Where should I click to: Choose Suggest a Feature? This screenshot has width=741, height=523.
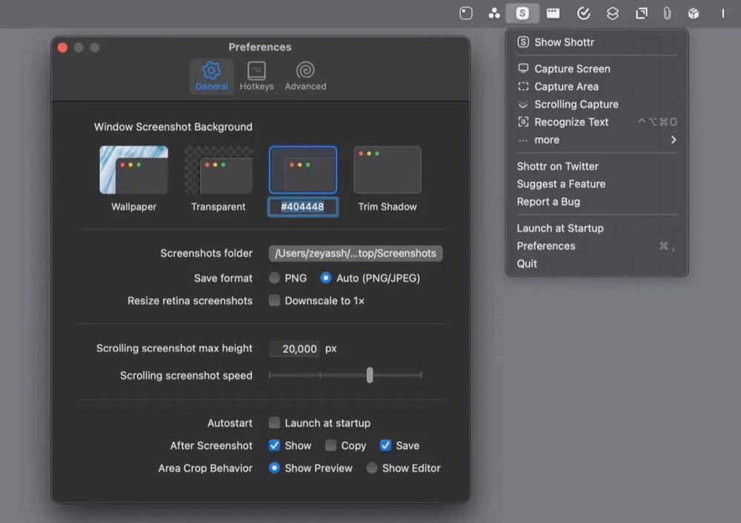(x=597, y=184)
